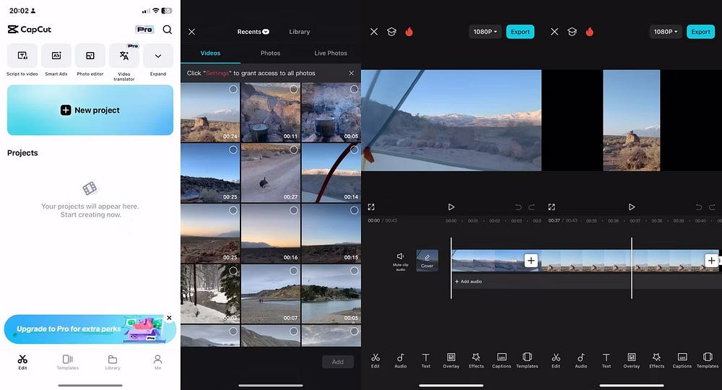Export video from 00:37 editor

701,32
